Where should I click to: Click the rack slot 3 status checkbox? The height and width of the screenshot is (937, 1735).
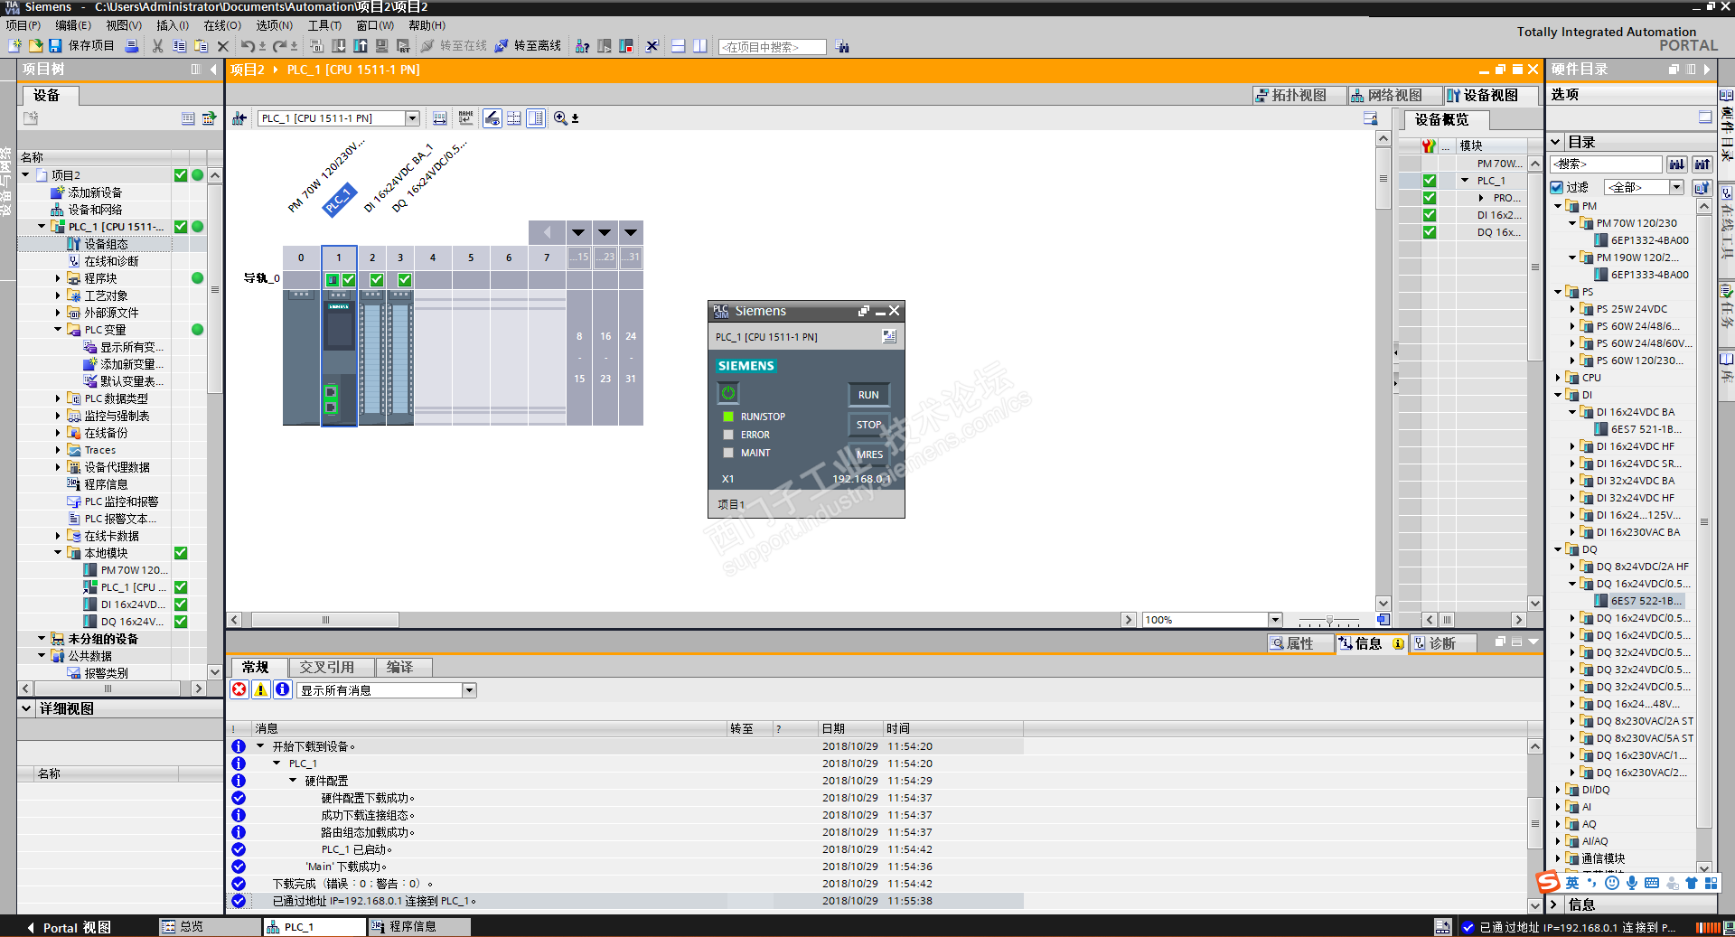(405, 280)
